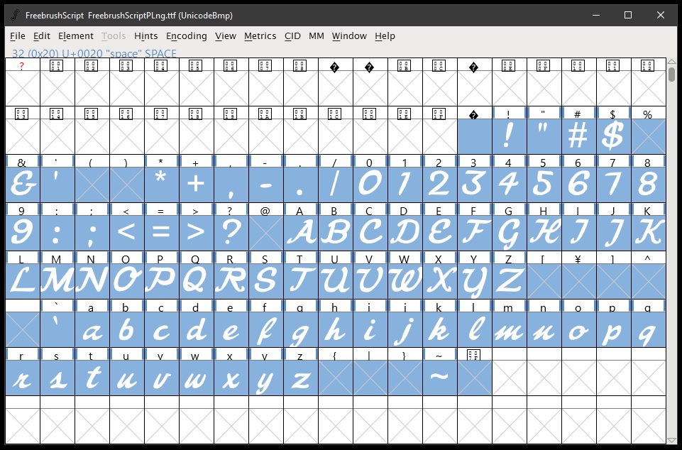Select the digit 5 glyph cell
682x450 pixels.
pyautogui.click(x=544, y=185)
